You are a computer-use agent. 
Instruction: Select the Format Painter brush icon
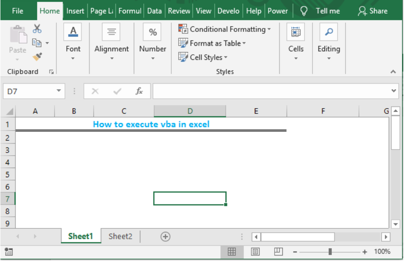pyautogui.click(x=37, y=56)
